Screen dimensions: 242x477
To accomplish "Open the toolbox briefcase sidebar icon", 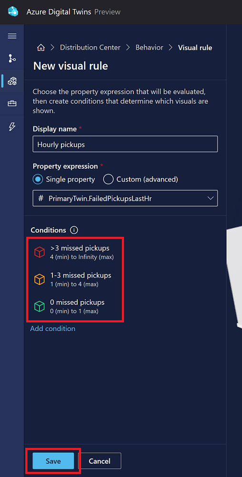I will coord(12,104).
